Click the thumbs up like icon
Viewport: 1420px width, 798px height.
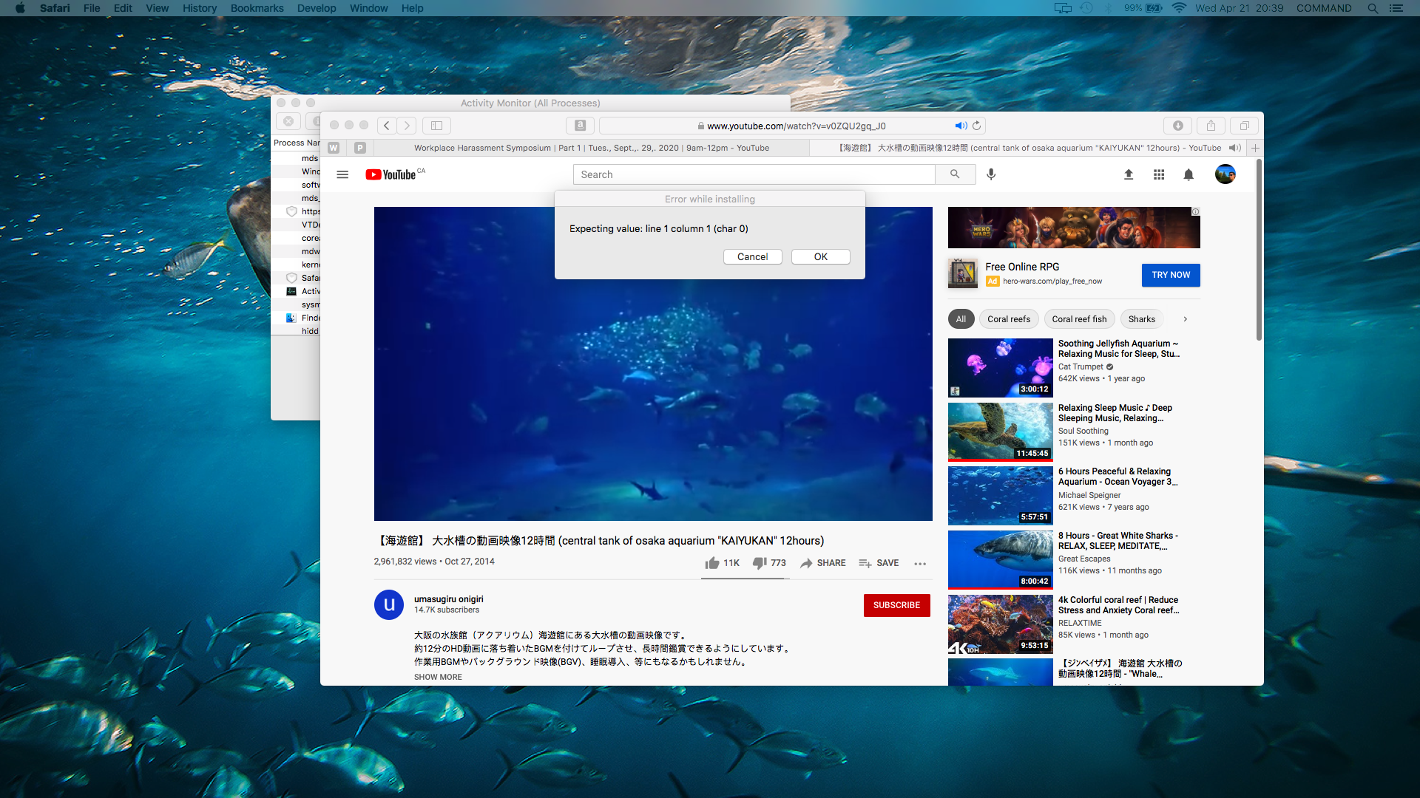coord(712,563)
